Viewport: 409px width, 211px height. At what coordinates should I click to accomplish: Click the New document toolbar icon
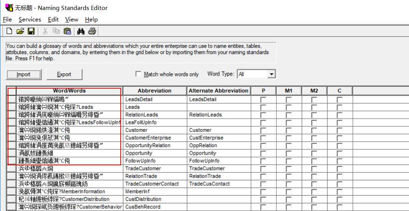[9, 31]
